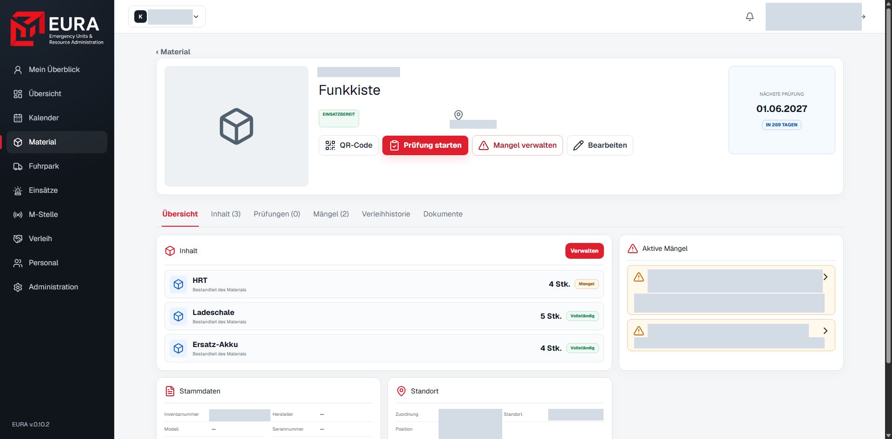Viewport: 892px width, 439px height.
Task: Click the HRT cube icon
Action: pyautogui.click(x=178, y=284)
